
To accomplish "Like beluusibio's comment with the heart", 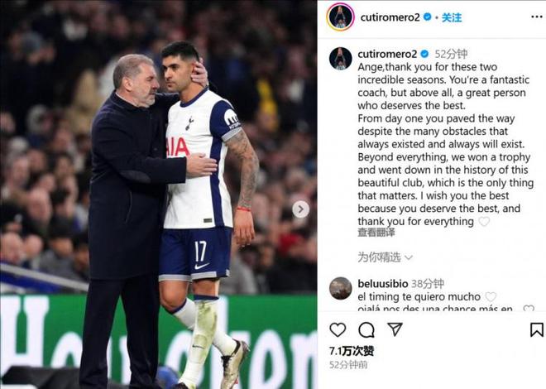I will click(x=491, y=296).
